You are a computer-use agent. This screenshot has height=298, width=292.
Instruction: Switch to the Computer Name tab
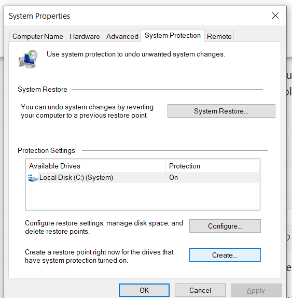38,36
